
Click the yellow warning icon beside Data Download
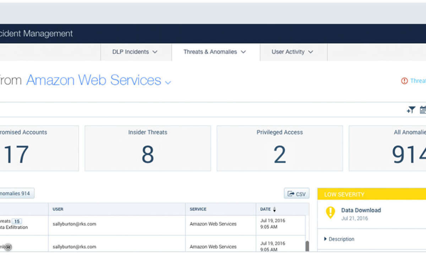[330, 212]
